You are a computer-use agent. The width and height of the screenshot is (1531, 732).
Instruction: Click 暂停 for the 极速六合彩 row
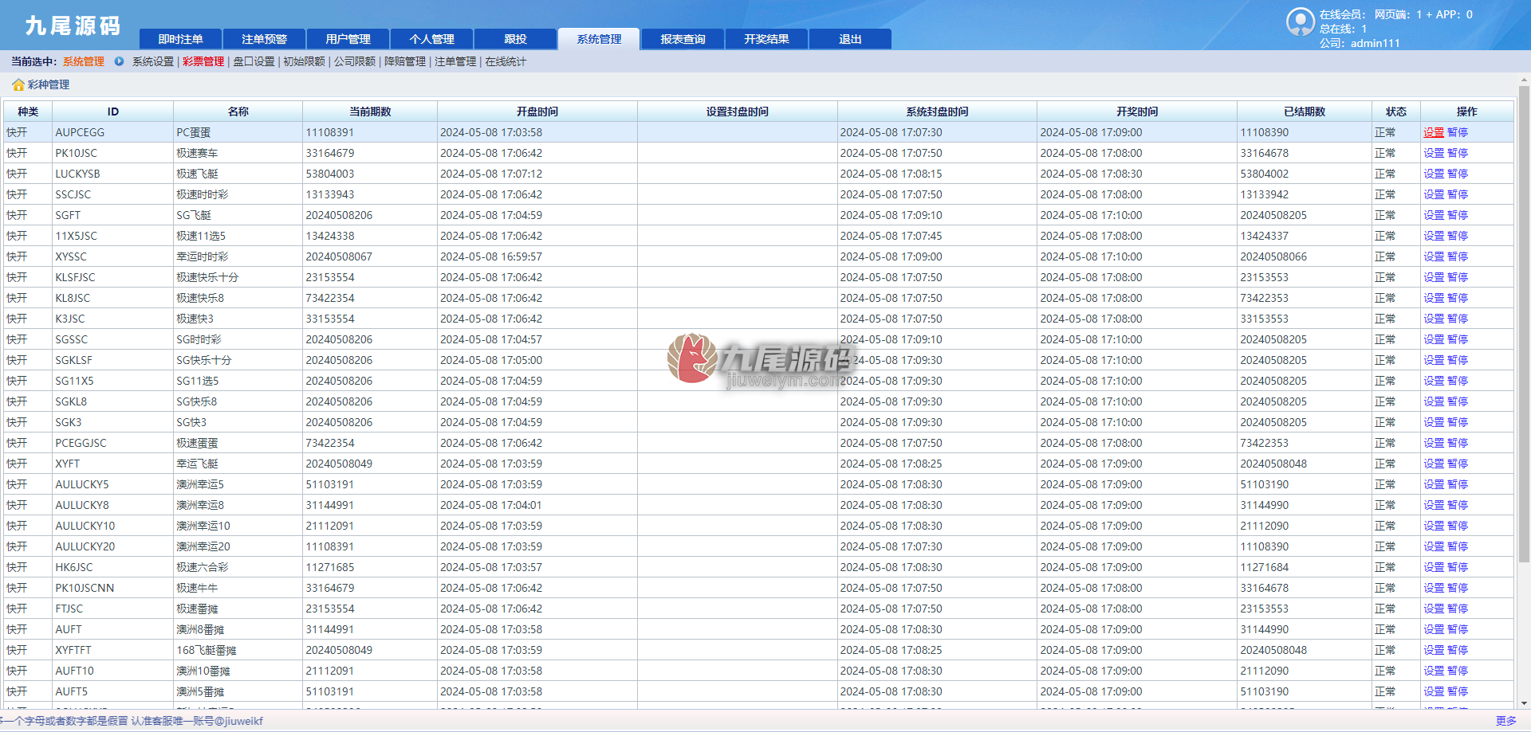coord(1458,567)
